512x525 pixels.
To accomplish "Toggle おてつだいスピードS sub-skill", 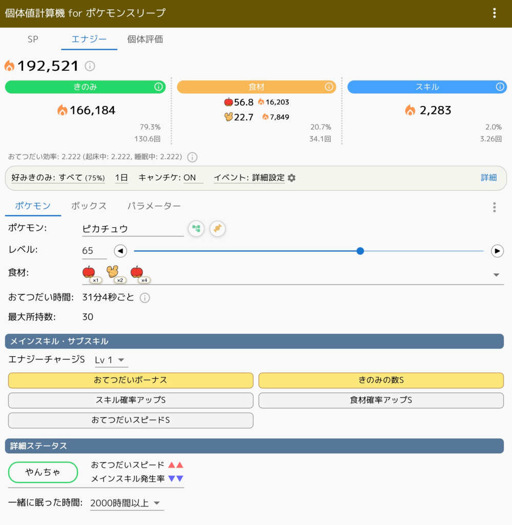I will click(x=131, y=420).
